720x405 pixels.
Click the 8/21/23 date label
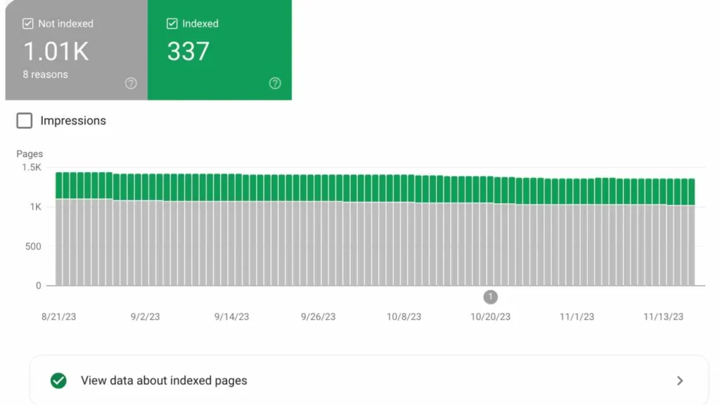click(x=59, y=316)
